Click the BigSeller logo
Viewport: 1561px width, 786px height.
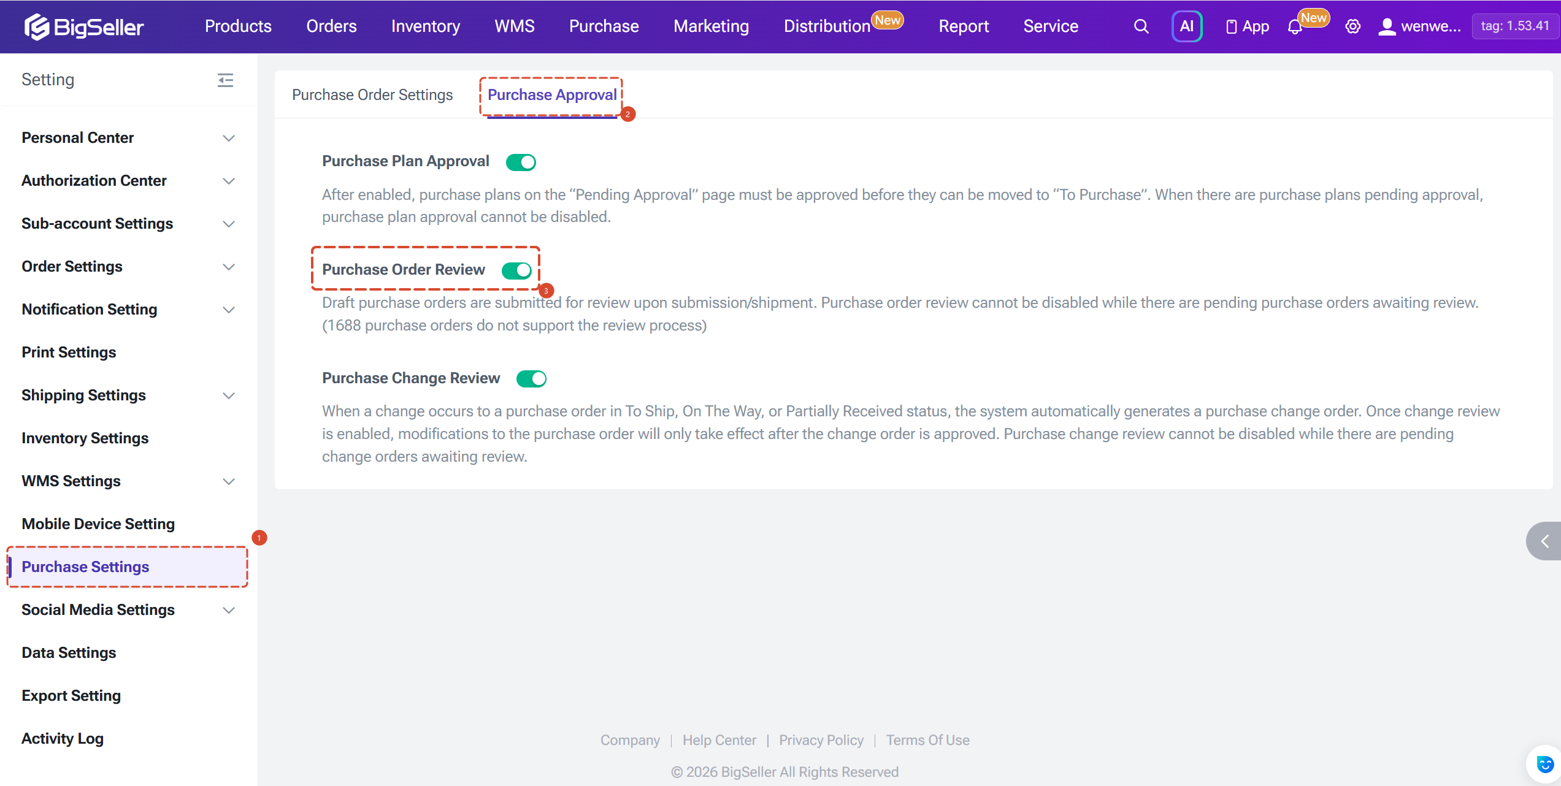click(x=84, y=26)
